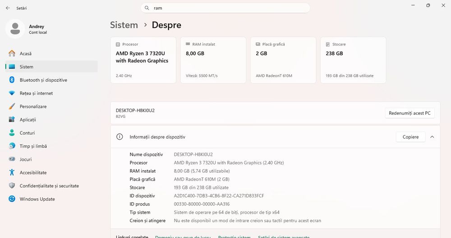Click the Sistem breadcrumb link
The width and height of the screenshot is (451, 238).
pyautogui.click(x=124, y=25)
